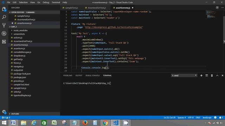Focus the terminal command prompt

pos(87,83)
